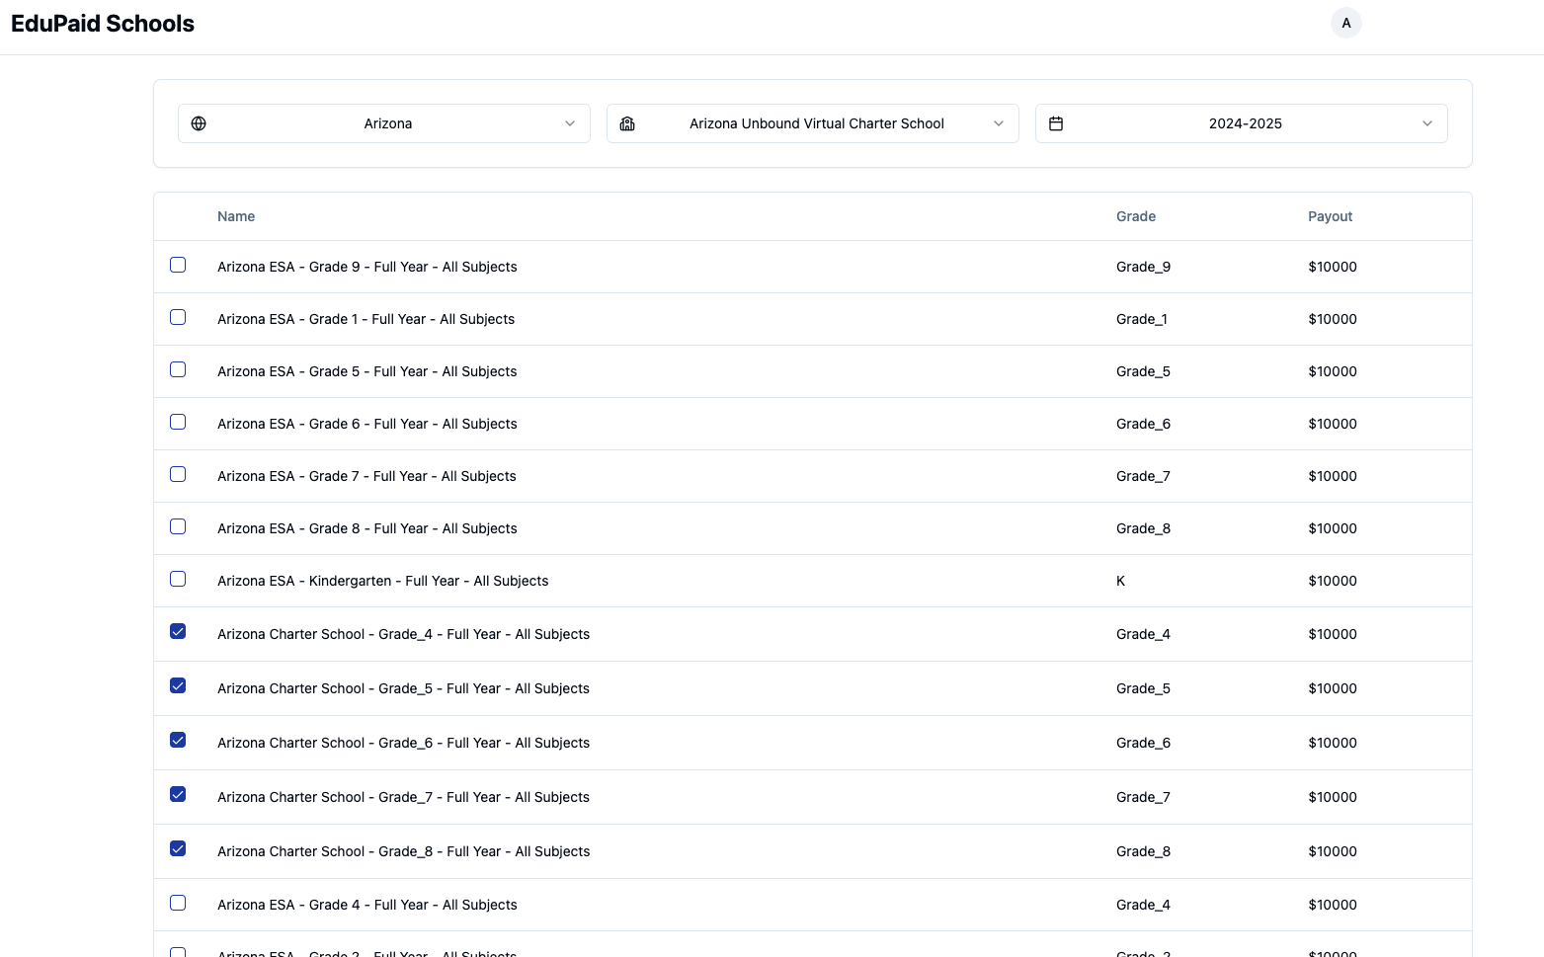Click the globe icon in state selector
1544x957 pixels.
199,123
